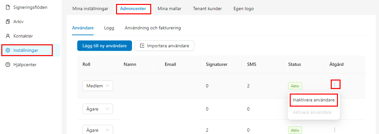Click the Kontakter person icon

coord(8,36)
